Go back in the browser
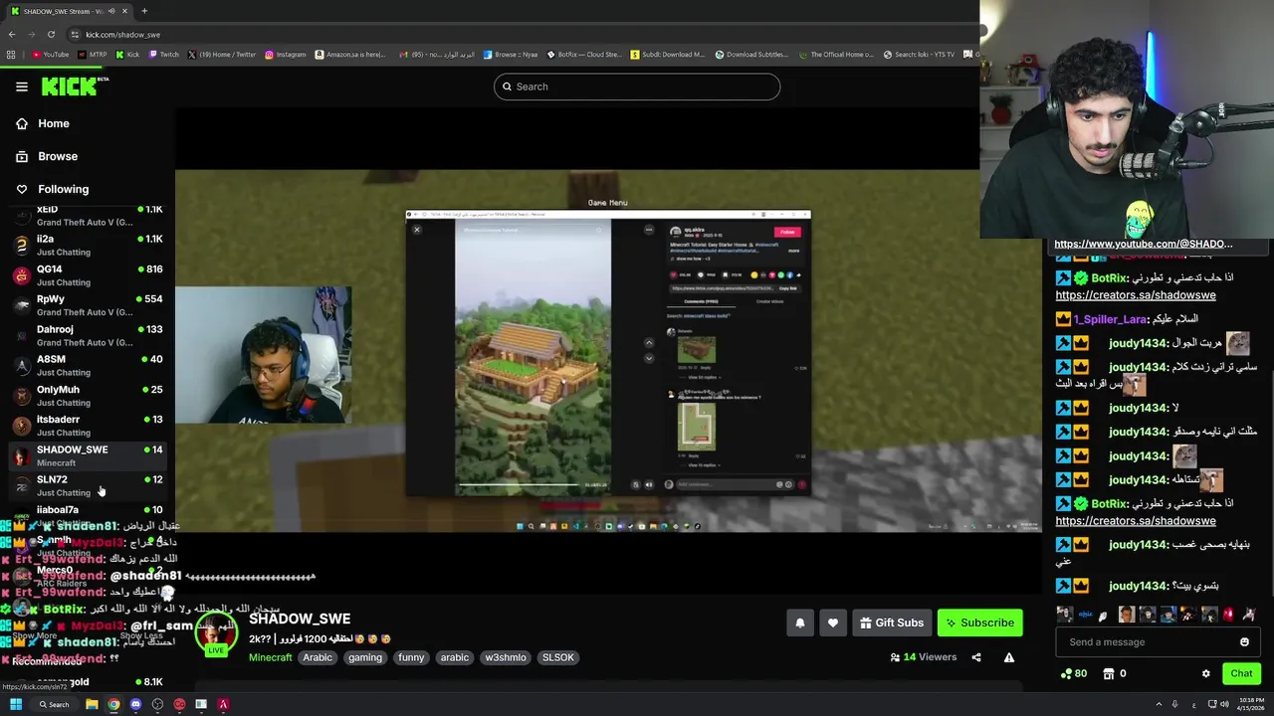The width and height of the screenshot is (1274, 716). [11, 34]
